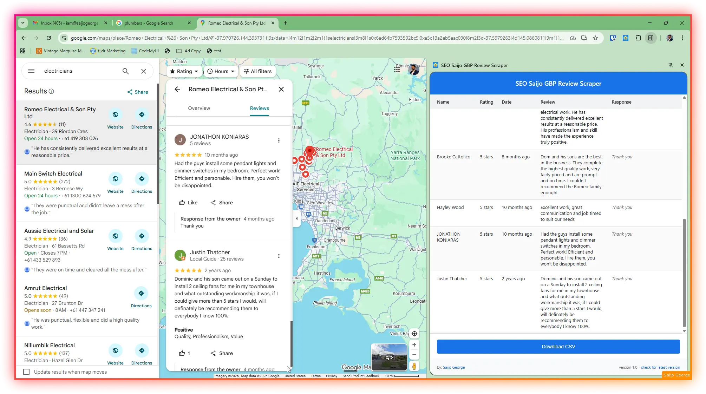Open the 'check for latest version' link
The width and height of the screenshot is (706, 394).
coord(660,367)
